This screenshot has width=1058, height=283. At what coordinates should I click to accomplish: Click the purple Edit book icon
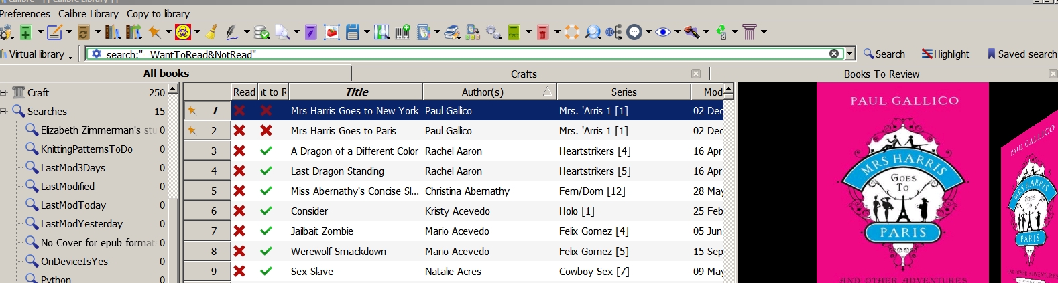tap(310, 31)
